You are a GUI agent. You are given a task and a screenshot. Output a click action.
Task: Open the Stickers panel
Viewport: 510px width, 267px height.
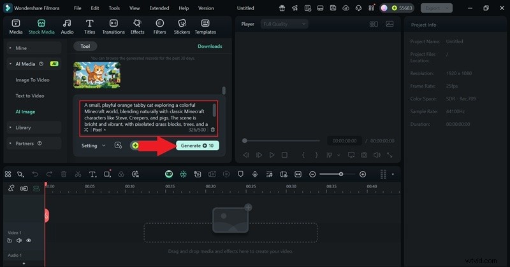coord(182,26)
